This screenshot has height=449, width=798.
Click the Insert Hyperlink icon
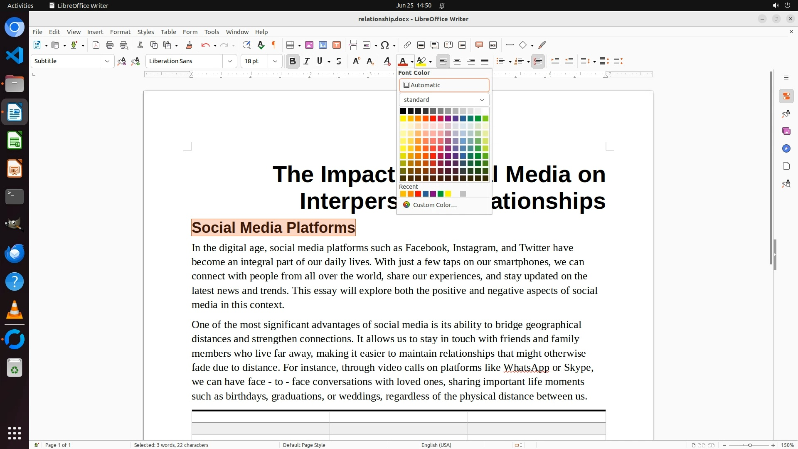[407, 45]
